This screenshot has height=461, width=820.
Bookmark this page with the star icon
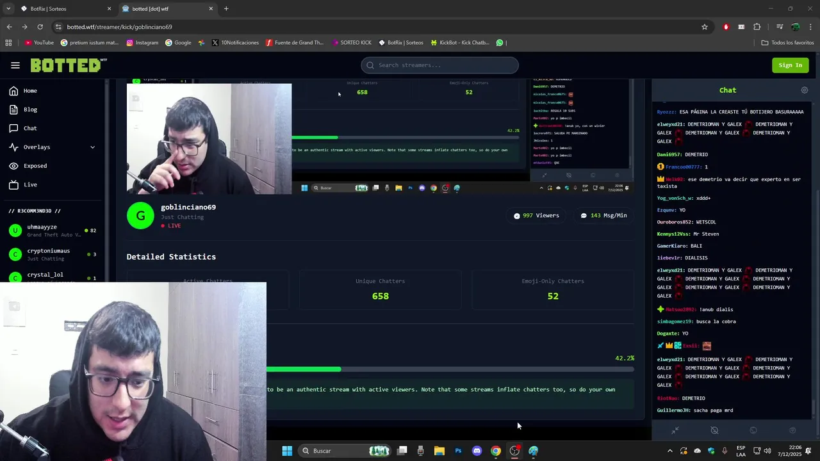[x=705, y=27]
